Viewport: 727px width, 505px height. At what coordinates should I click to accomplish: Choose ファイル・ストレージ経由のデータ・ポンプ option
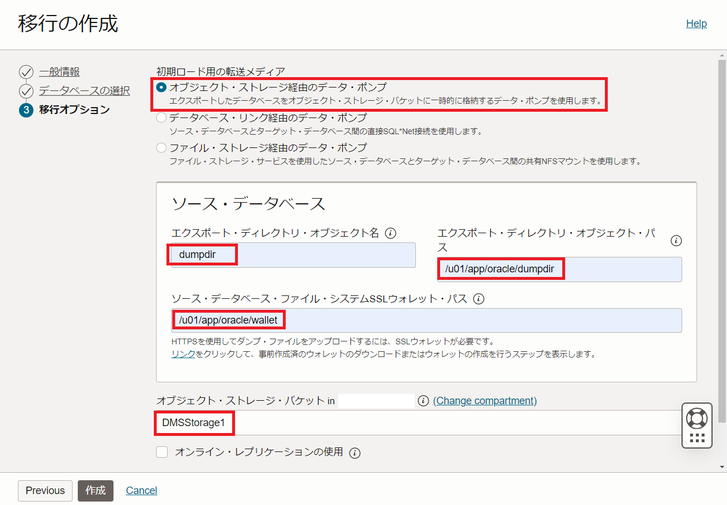161,147
